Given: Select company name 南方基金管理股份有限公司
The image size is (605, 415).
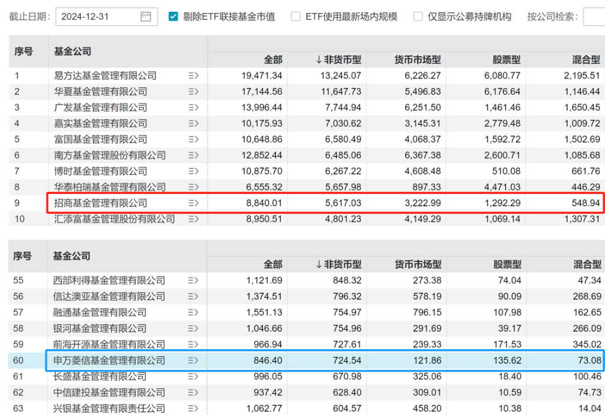Looking at the screenshot, I should pos(110,155).
